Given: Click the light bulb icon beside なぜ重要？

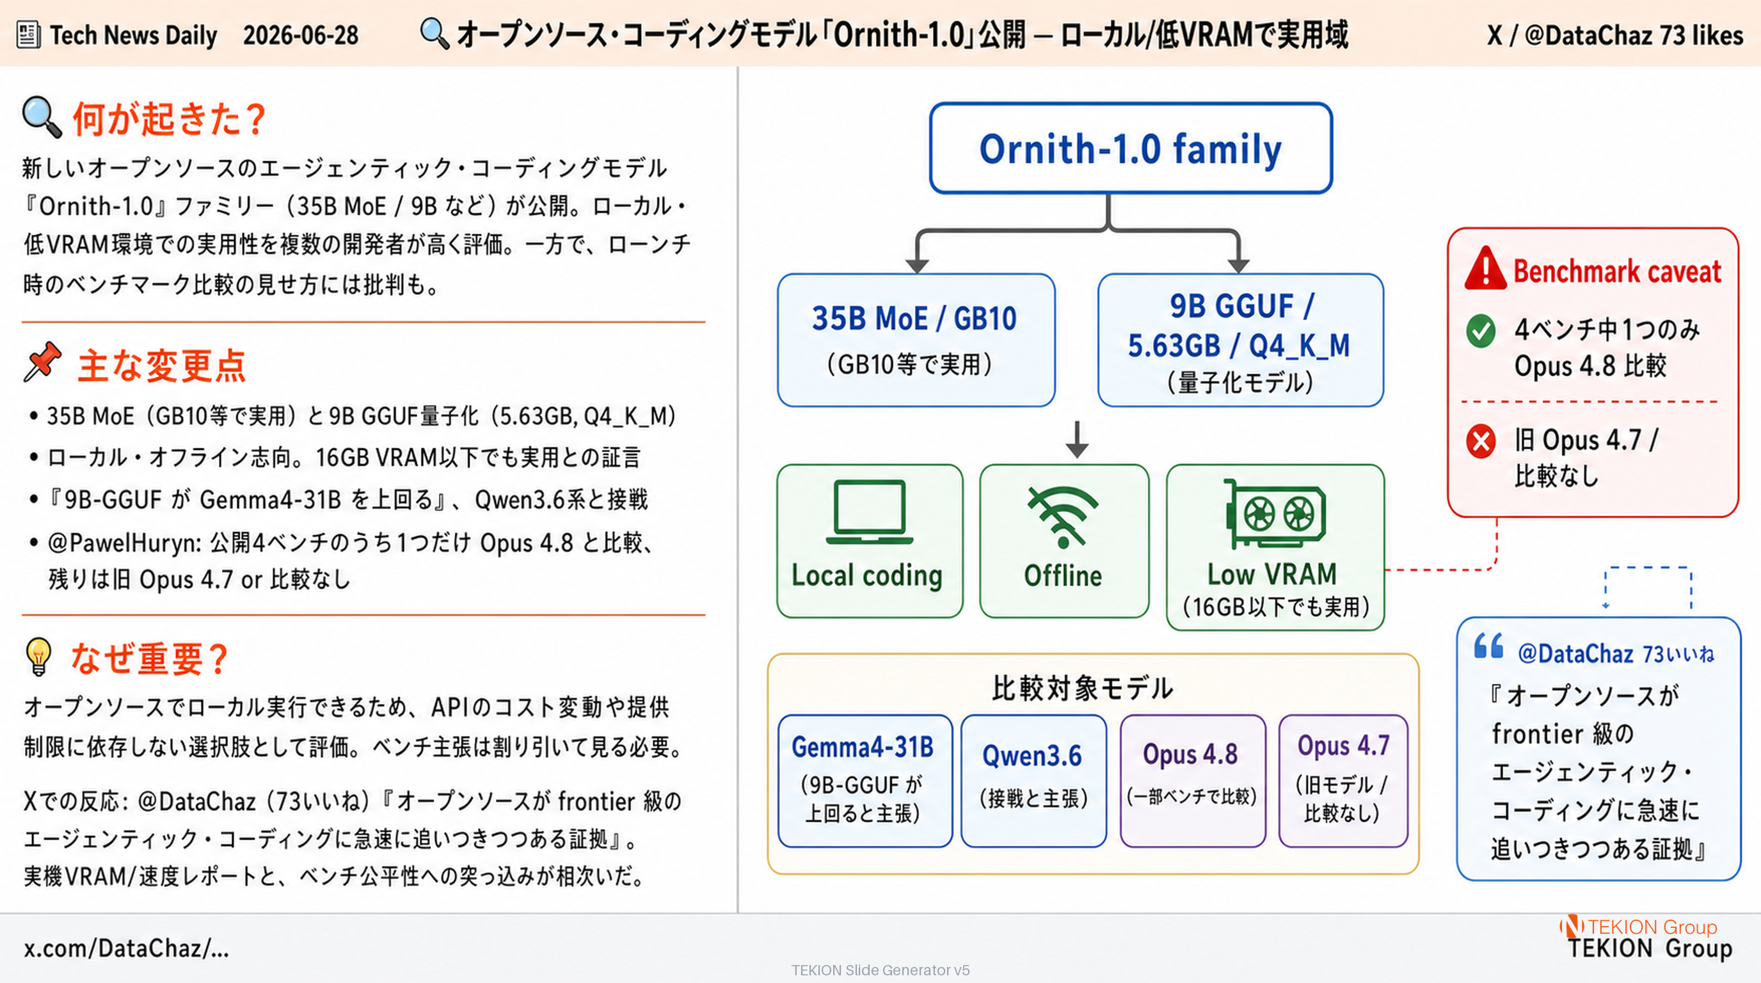Looking at the screenshot, I should click(x=38, y=657).
